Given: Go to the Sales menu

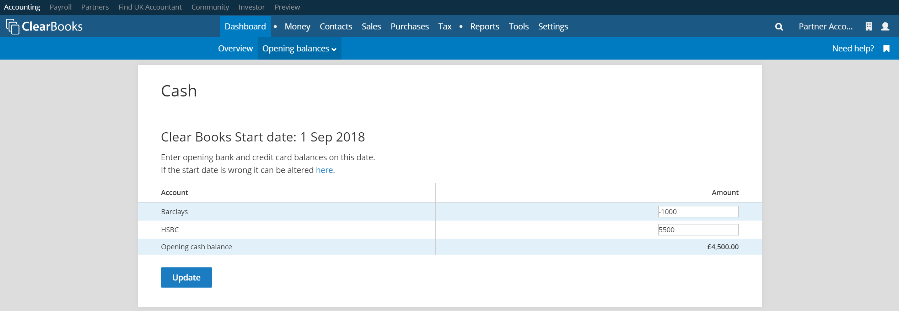Looking at the screenshot, I should pos(371,27).
